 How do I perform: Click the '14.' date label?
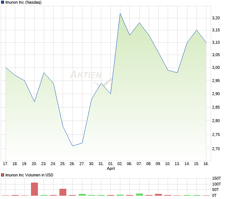tap(187, 164)
